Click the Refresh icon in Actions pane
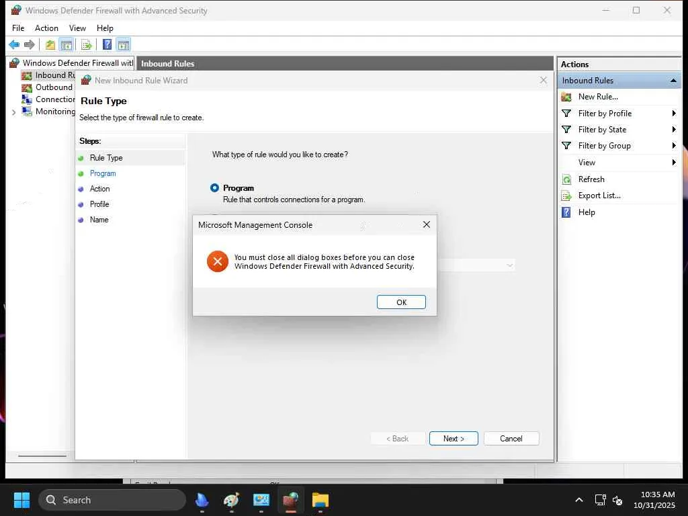The image size is (688, 516). pos(566,179)
